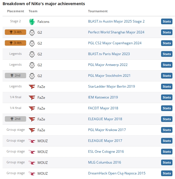The image size is (175, 179).
Task: Click FaZe logo in ELEAGUE Major 2018 row
Action: 32,119
